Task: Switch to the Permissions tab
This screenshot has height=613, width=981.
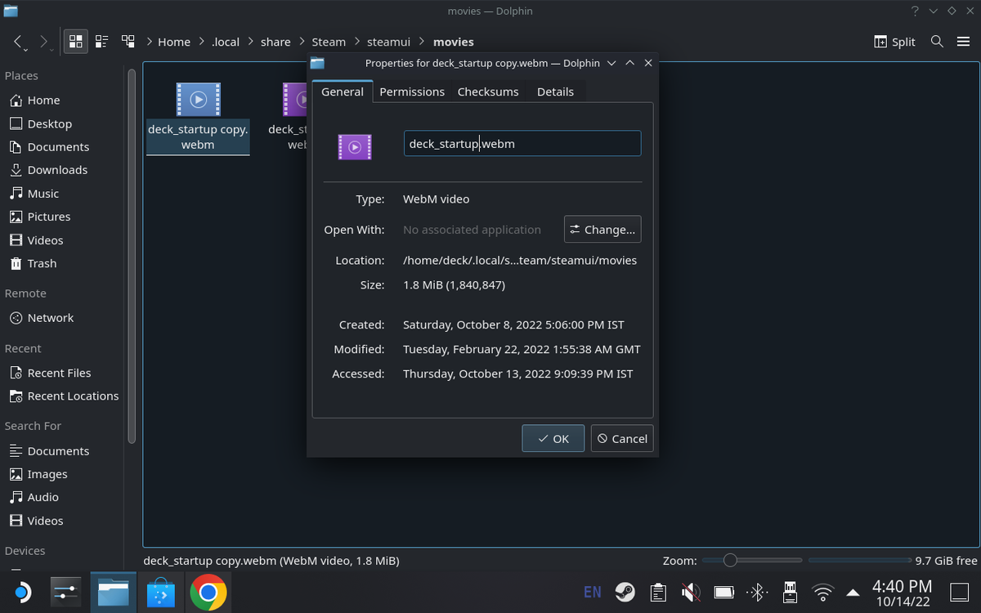Action: pos(412,92)
